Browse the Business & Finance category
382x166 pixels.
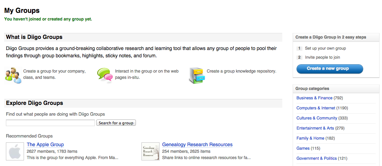pyautogui.click(x=314, y=98)
